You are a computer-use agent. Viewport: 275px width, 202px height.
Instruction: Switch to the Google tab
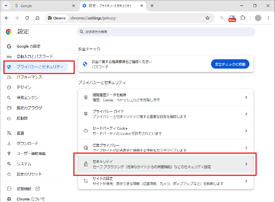point(43,6)
